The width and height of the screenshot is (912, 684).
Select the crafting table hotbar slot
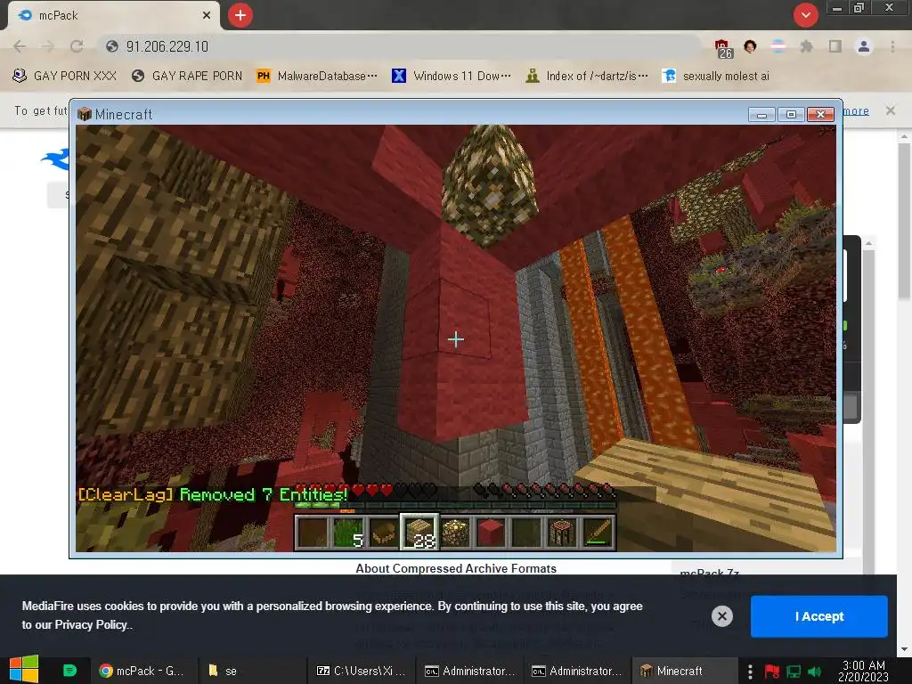click(x=562, y=533)
